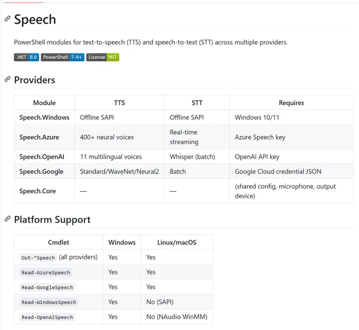Screen dimensions: 359x330
Task: Click Windows Yes in Read-AzureSpeech row
Action: [122, 272]
